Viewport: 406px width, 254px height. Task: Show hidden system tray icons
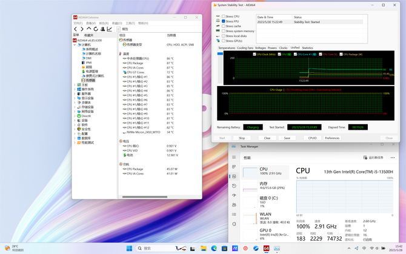[x=349, y=249]
